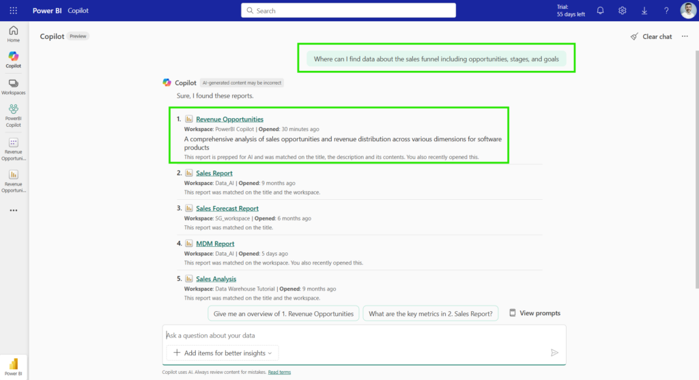
Task: Open the Revenue Opportunities report link
Action: coord(229,119)
